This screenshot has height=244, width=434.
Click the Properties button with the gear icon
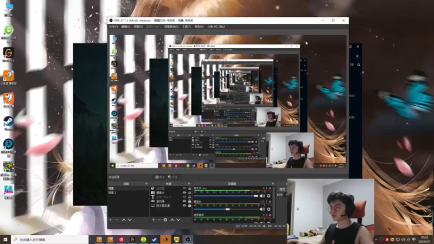pos(159,177)
